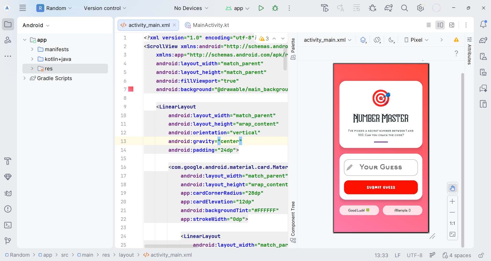Zoom in on the design preview
The image size is (491, 261).
(452, 202)
